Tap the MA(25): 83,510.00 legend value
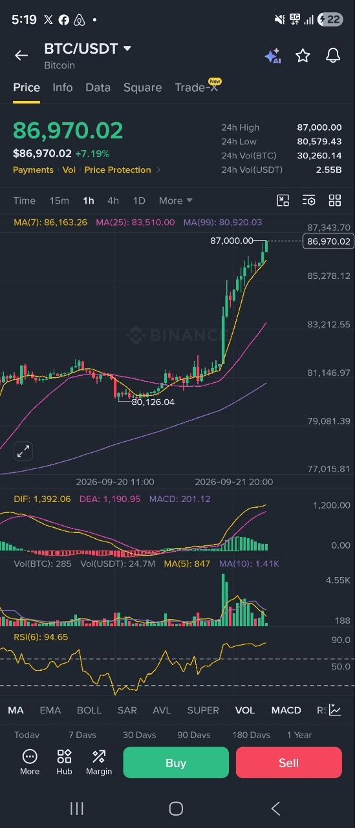This screenshot has width=355, height=828. click(135, 223)
